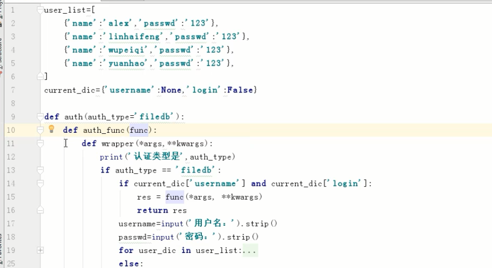492x268 pixels.
Task: Click current_dic assignment on line 7
Action: [x=70, y=90]
